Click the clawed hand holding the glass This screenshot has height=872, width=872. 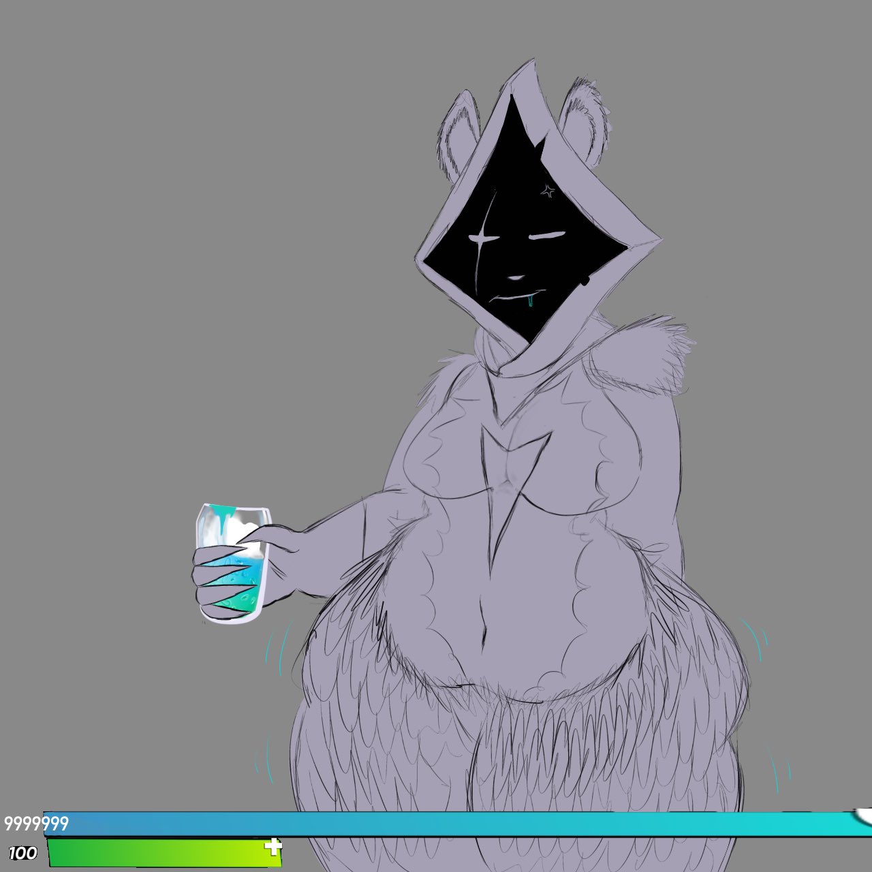(x=225, y=579)
